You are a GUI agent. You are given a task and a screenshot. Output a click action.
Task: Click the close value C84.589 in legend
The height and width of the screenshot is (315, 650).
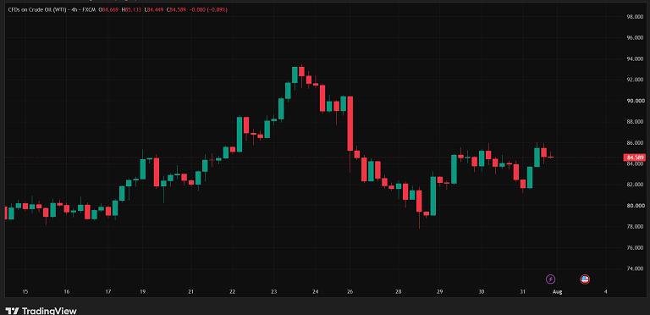(176, 10)
